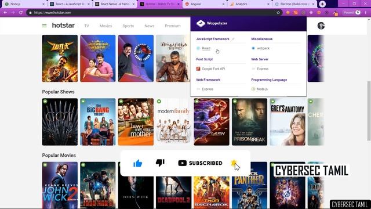Switch to the Analytics browser tab

coord(250,4)
